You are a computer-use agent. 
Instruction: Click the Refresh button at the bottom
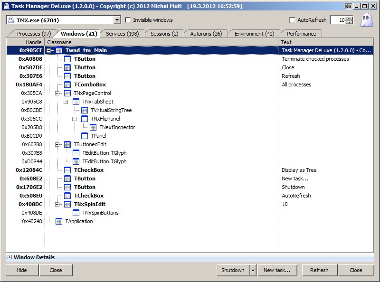pos(319,271)
